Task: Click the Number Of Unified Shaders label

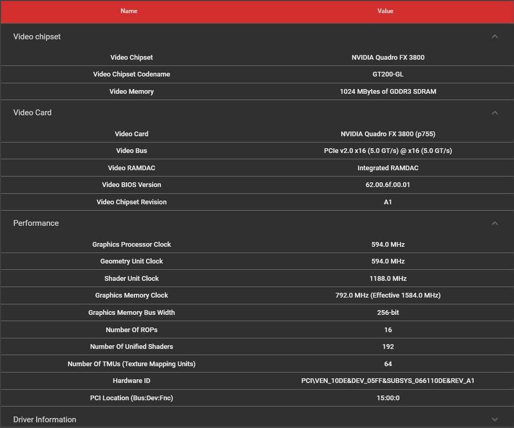Action: tap(131, 347)
